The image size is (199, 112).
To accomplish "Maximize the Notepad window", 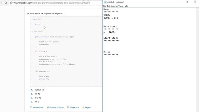I will click(x=187, y=2).
